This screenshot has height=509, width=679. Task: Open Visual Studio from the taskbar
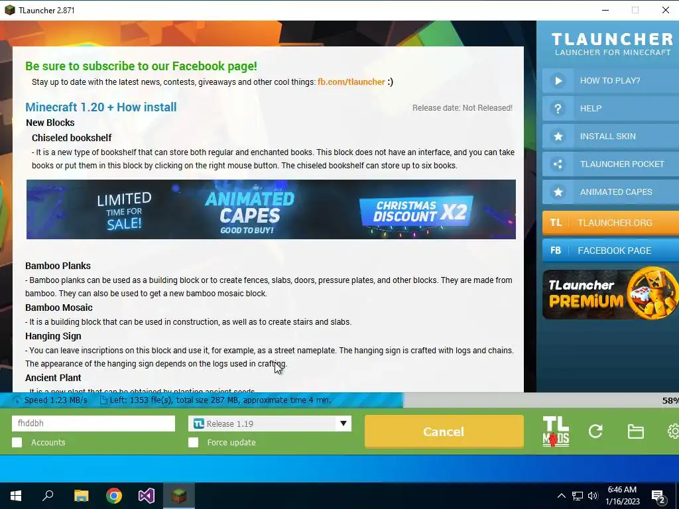coord(147,496)
